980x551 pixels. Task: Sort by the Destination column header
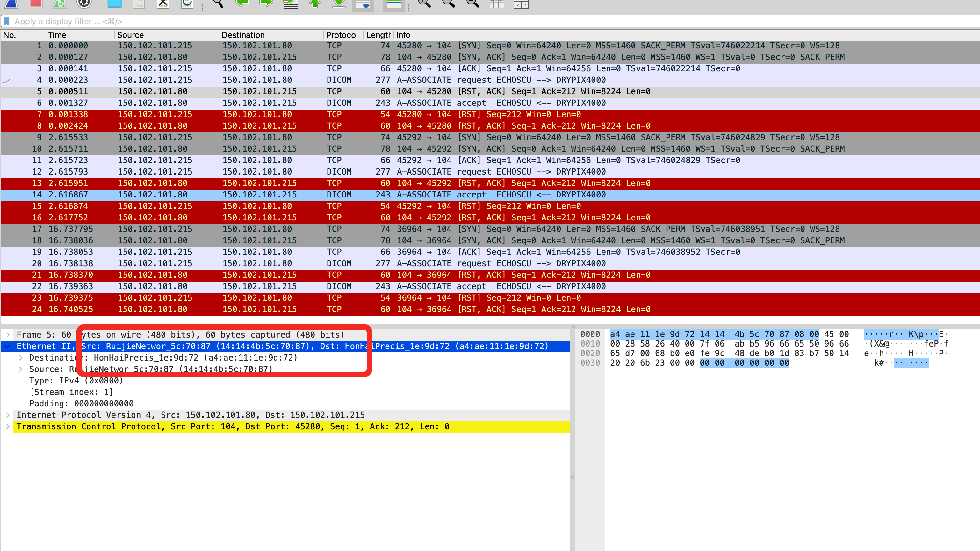243,35
